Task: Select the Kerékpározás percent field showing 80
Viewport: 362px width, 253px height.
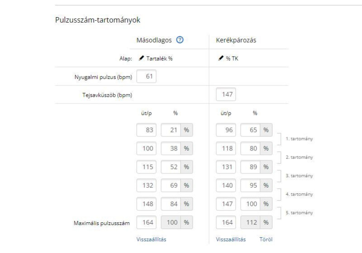Action: click(250, 149)
